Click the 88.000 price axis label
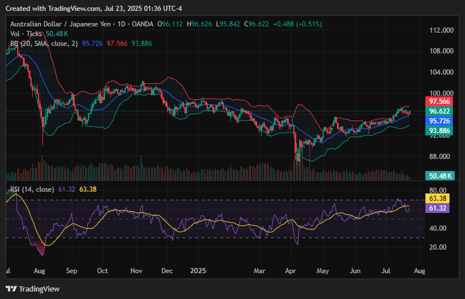 pyautogui.click(x=440, y=156)
